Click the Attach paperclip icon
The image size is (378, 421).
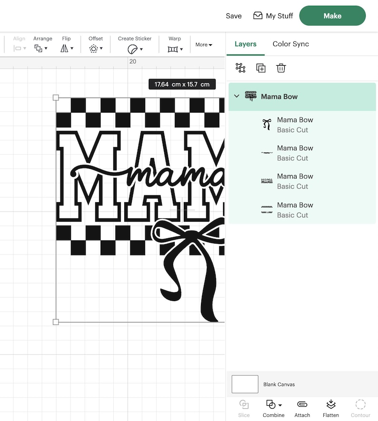click(302, 404)
